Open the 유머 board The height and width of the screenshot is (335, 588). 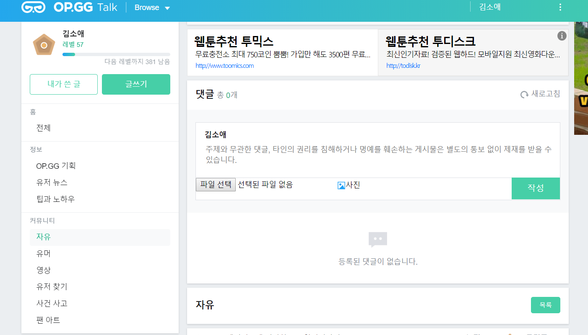(x=44, y=253)
